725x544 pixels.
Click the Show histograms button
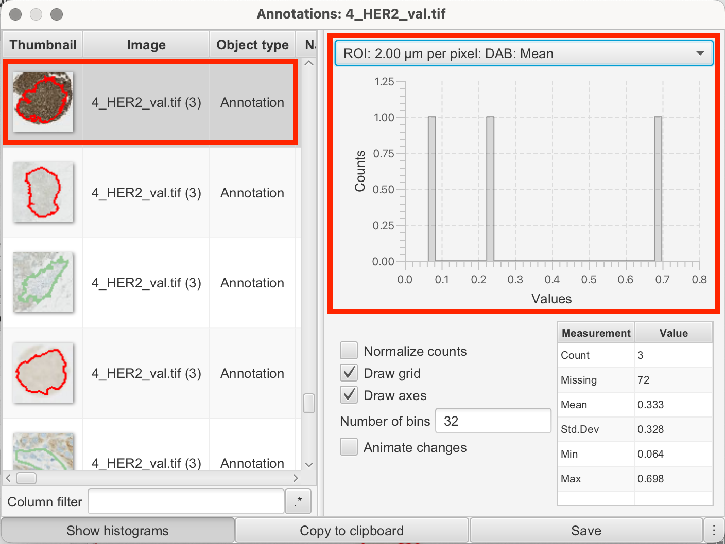117,530
